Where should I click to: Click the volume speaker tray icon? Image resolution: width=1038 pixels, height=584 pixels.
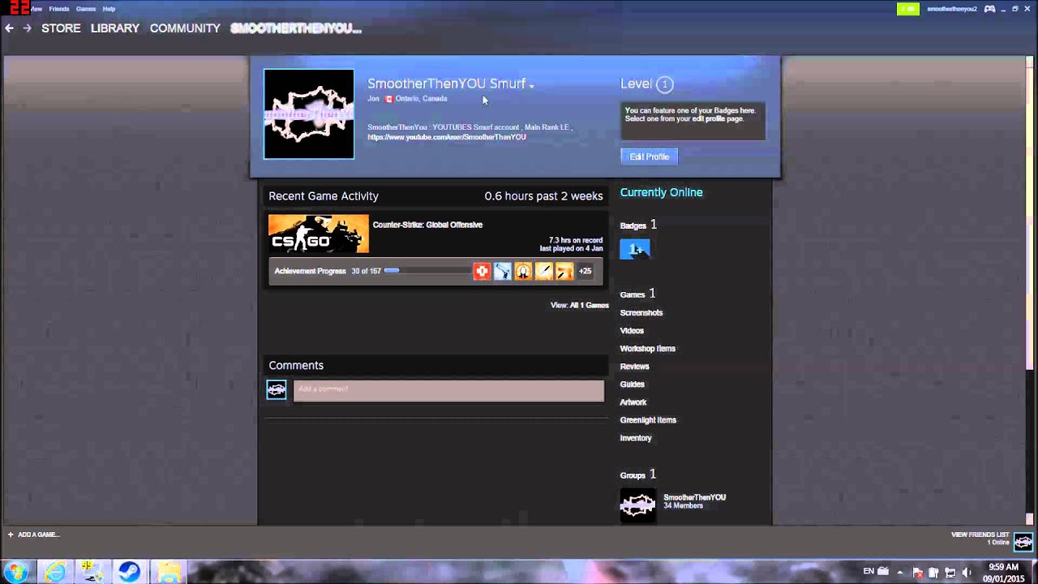pyautogui.click(x=967, y=572)
